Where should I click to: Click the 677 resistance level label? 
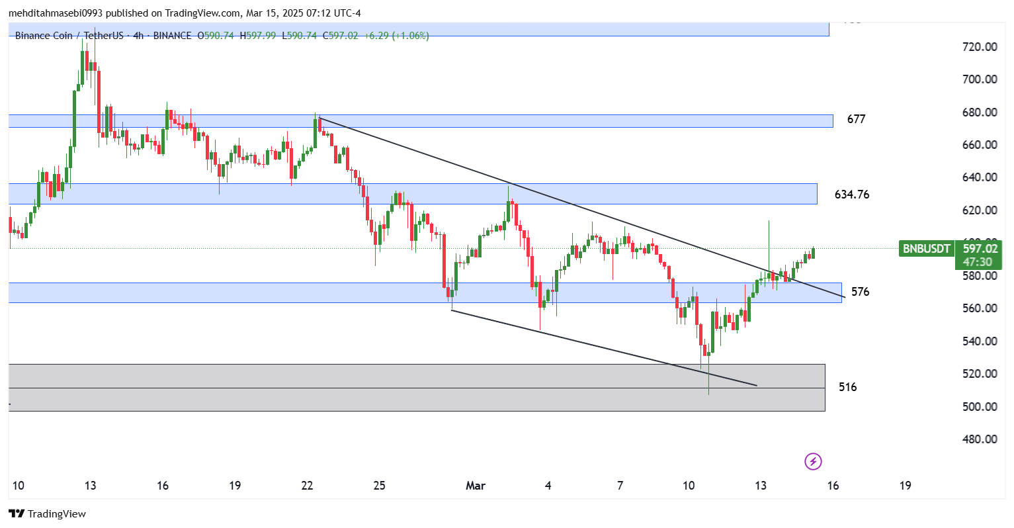click(x=856, y=119)
